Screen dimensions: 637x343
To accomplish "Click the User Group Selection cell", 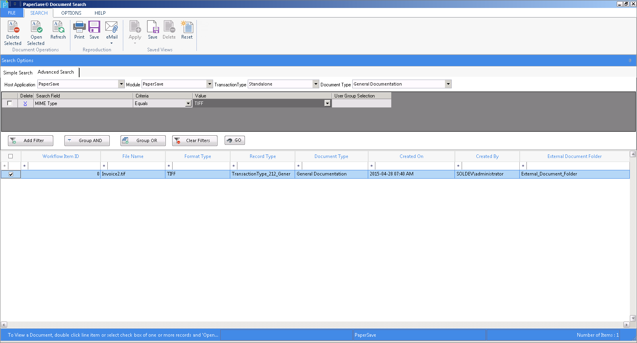I will click(361, 103).
